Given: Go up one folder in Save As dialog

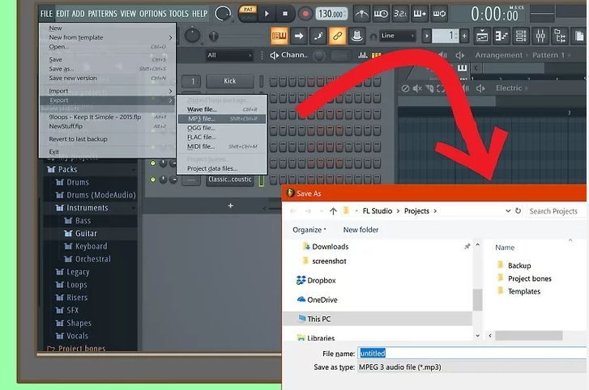Looking at the screenshot, I should point(333,211).
